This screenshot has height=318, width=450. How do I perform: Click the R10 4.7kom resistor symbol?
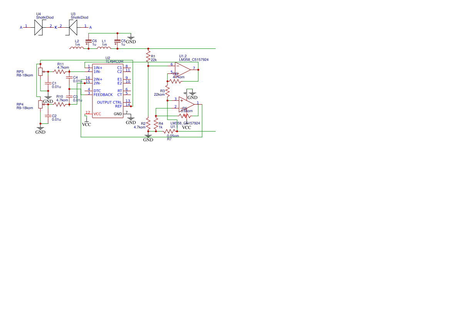point(60,104)
